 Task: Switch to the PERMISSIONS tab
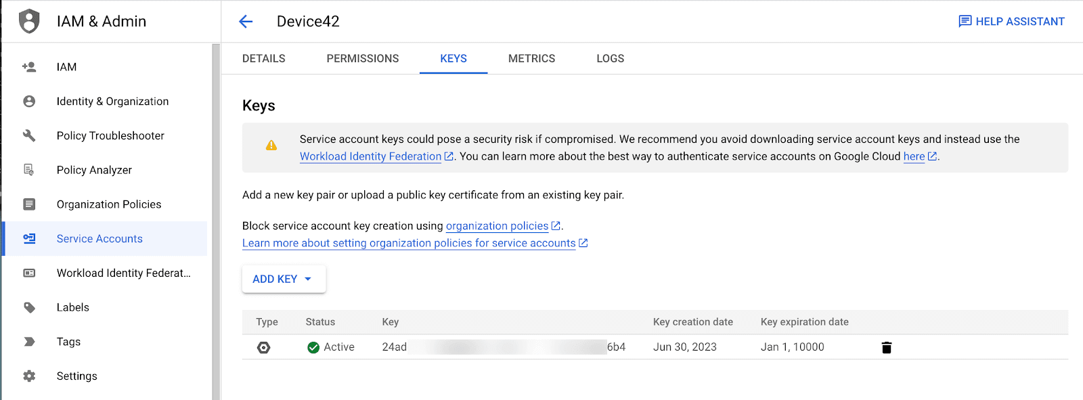(x=363, y=59)
